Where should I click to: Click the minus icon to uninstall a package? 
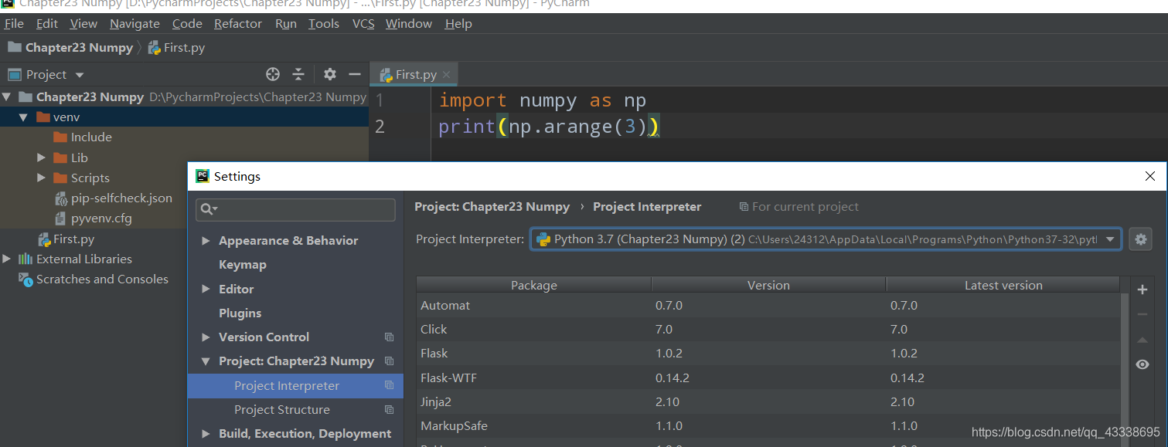click(x=1142, y=314)
